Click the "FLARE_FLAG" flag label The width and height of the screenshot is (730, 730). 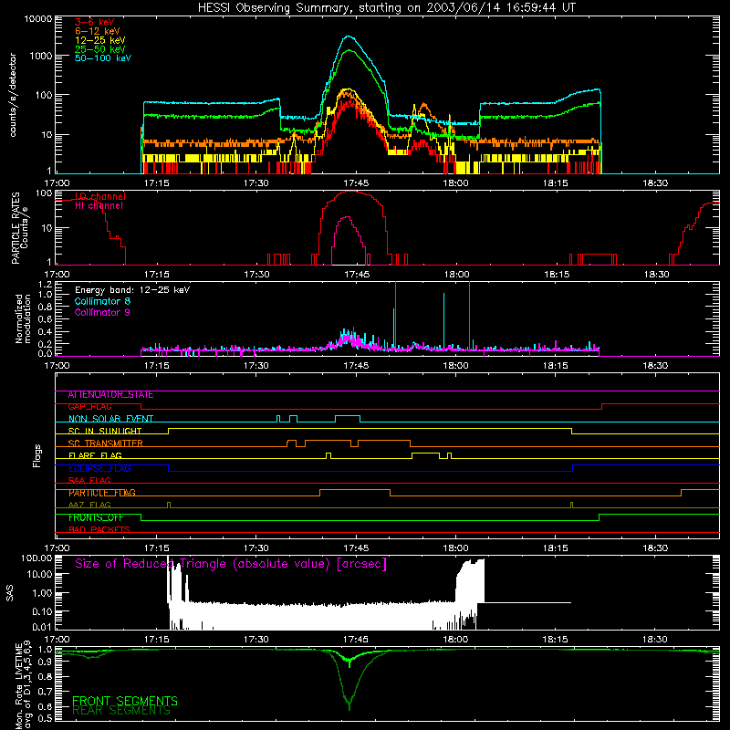click(x=95, y=455)
